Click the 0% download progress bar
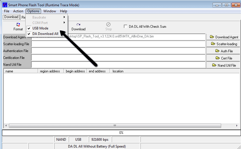This screenshot has width=241, height=149. coord(122,133)
